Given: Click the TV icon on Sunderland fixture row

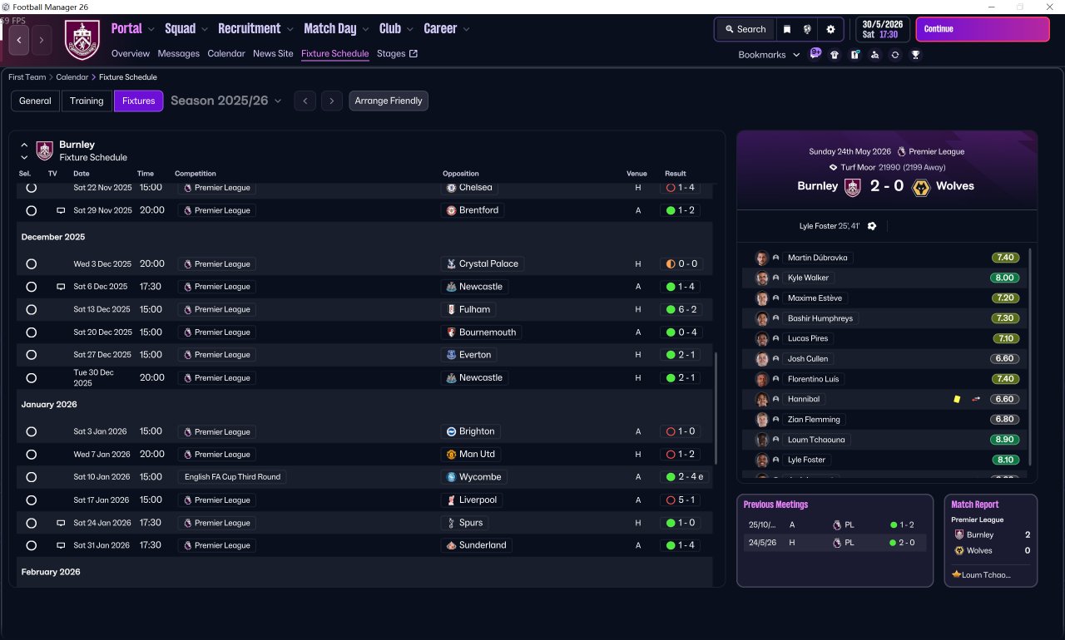Looking at the screenshot, I should coord(61,545).
